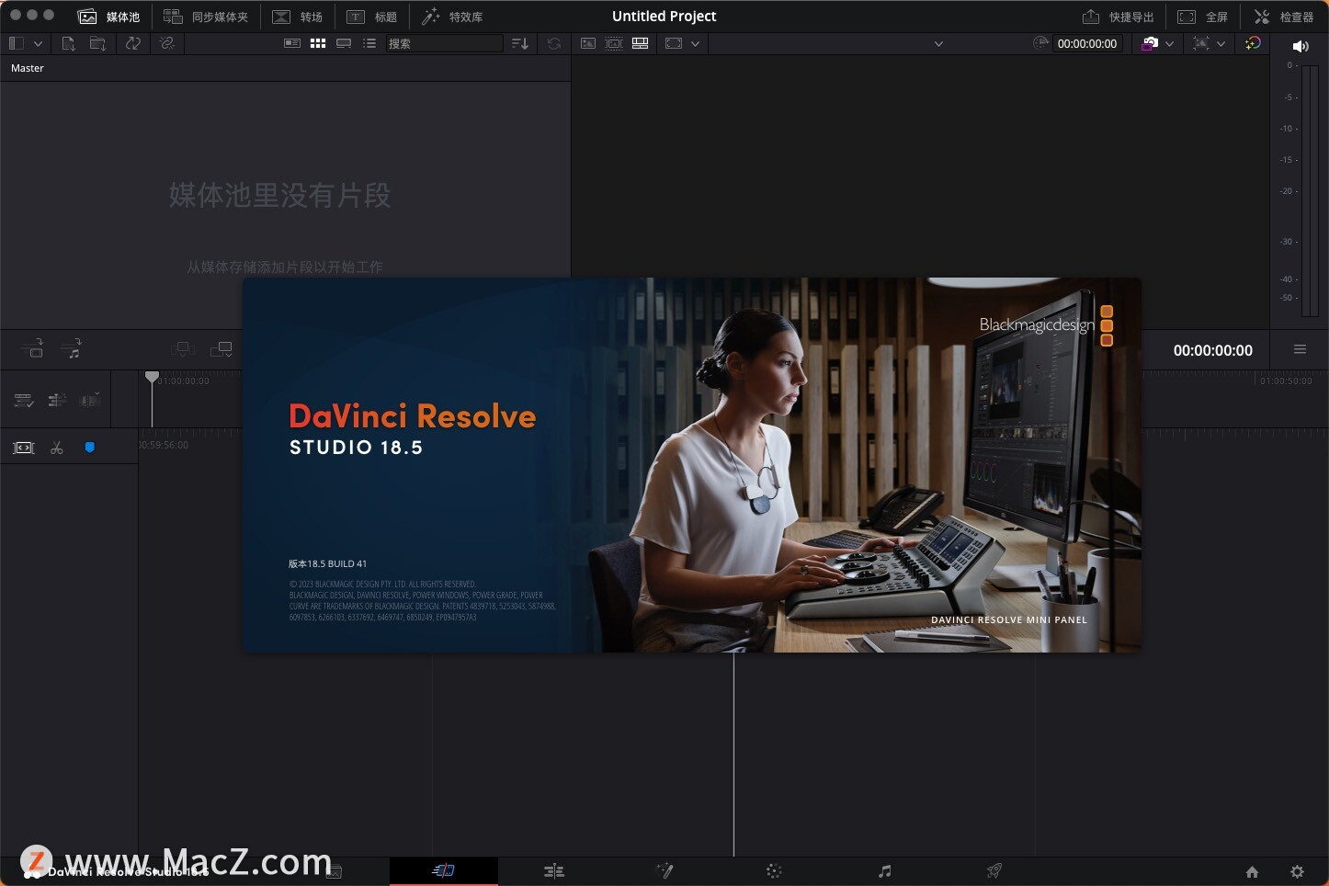Switch to the Fusion page wand icon
Viewport: 1329px width, 886px height.
[x=664, y=870]
